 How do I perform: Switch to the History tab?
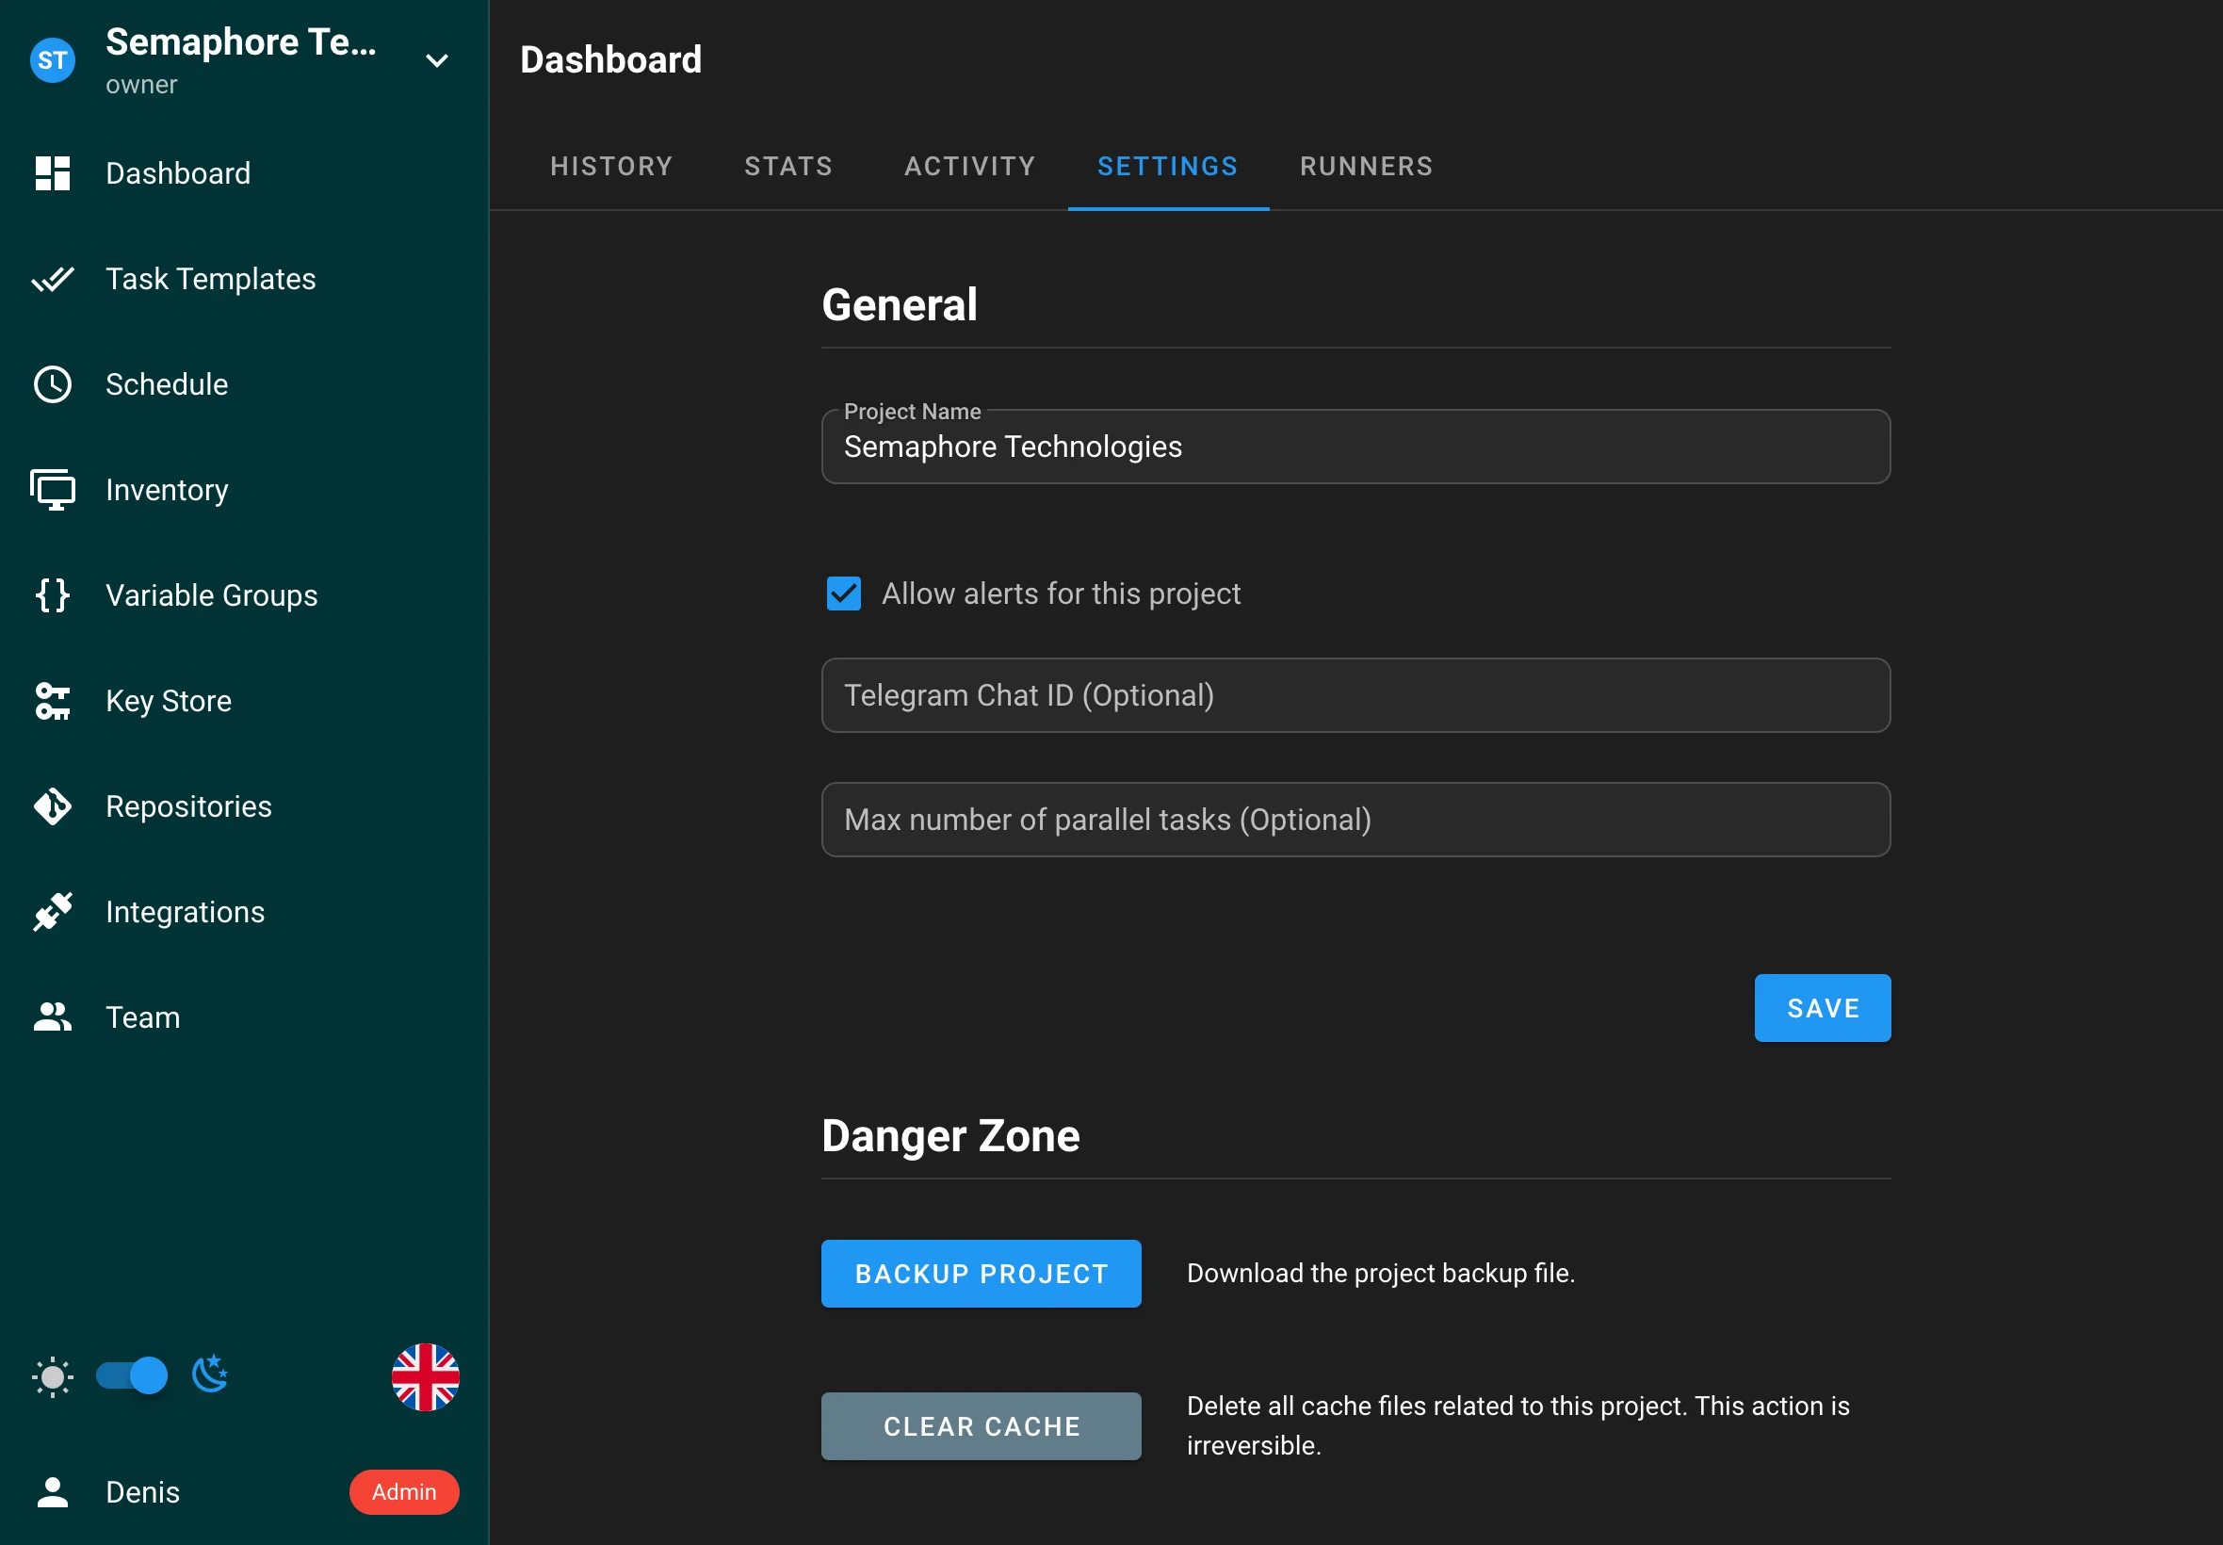click(610, 167)
